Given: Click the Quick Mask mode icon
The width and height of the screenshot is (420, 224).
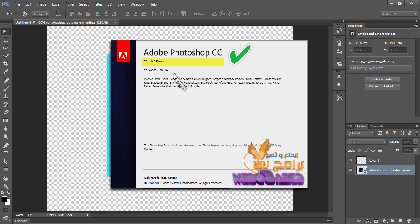Looking at the screenshot, I should click(6, 210).
